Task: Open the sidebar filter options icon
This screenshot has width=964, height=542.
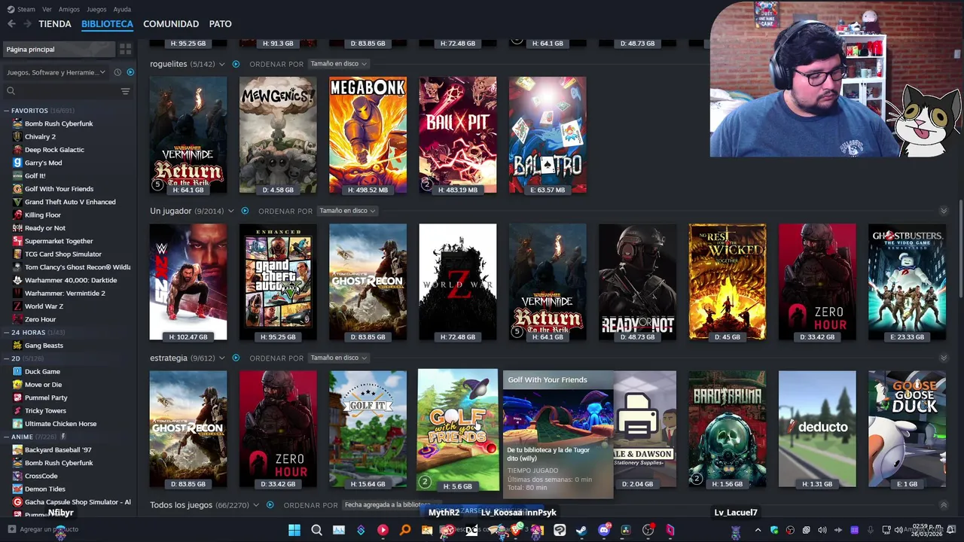Action: point(125,91)
